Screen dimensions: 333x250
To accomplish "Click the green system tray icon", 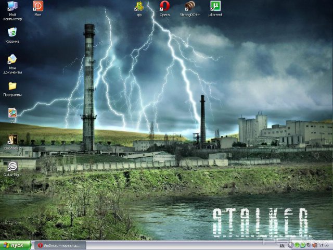I will point(297,245).
